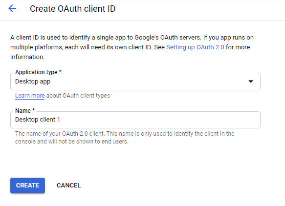Click the word 'information.' in the description

click(27, 57)
